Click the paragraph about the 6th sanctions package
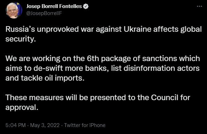 point(102,68)
